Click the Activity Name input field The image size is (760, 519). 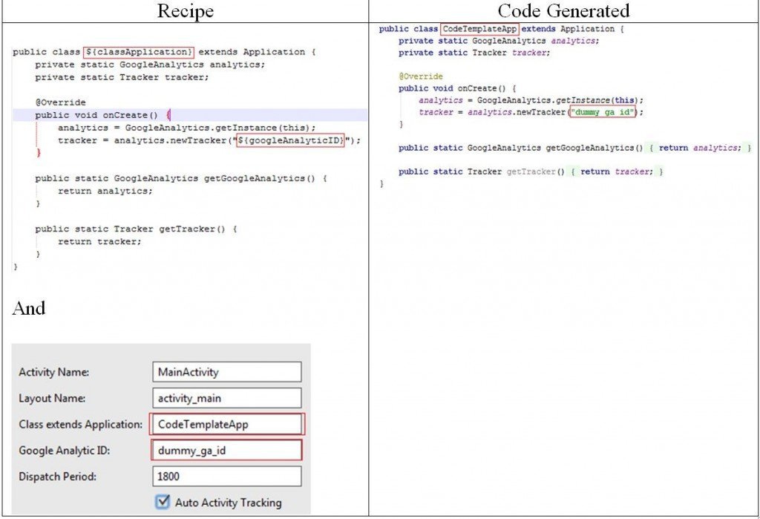coord(226,372)
